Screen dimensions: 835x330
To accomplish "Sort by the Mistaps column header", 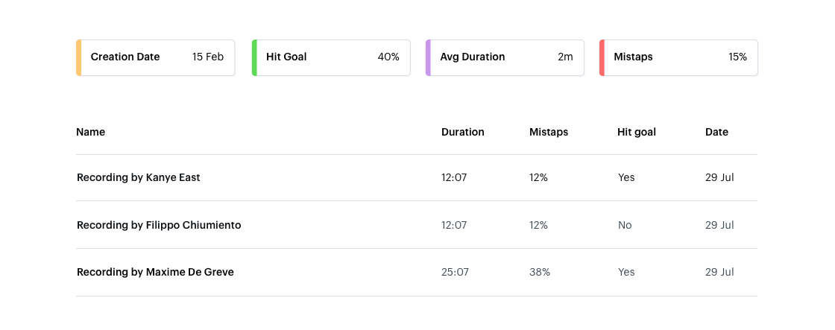I will point(549,132).
